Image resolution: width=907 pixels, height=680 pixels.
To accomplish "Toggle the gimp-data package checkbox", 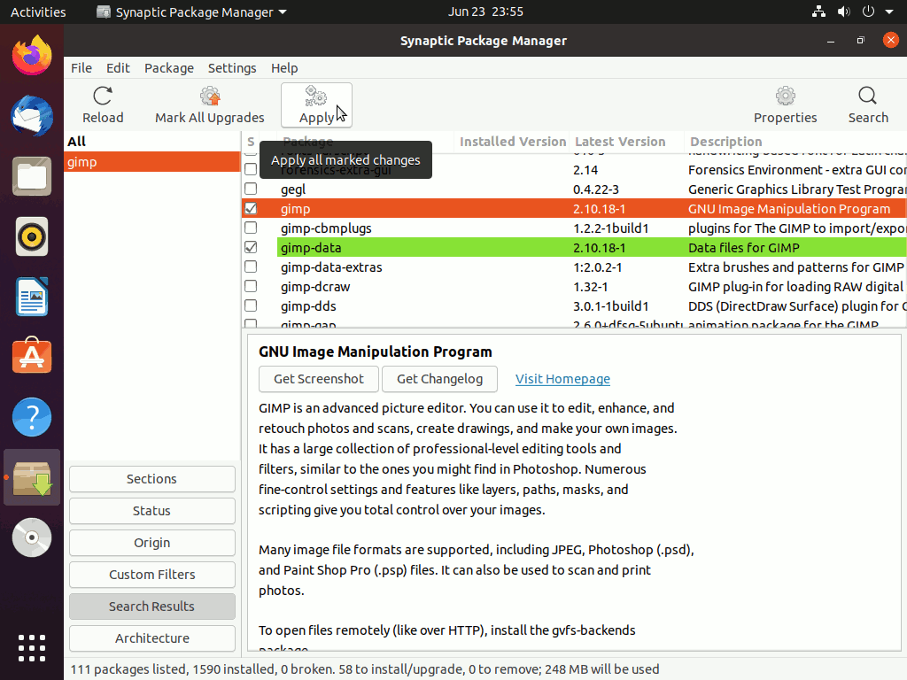I will (x=251, y=247).
